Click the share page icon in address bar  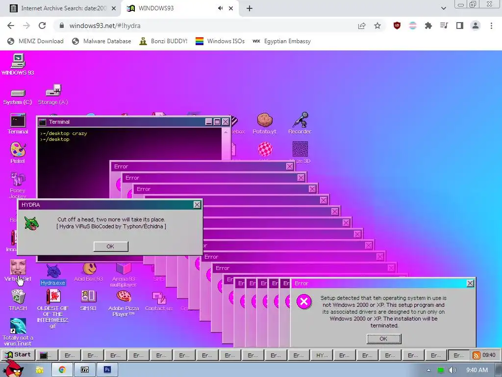[362, 26]
